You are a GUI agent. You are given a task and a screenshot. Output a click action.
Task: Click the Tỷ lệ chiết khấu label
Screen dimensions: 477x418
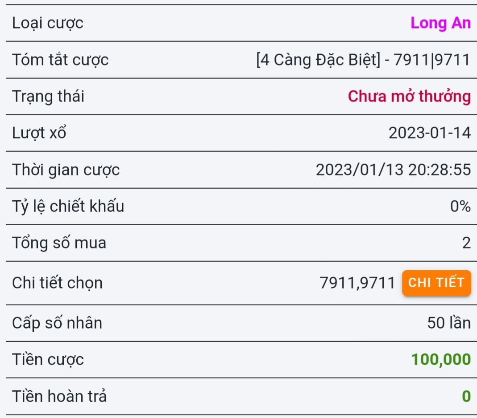pyautogui.click(x=68, y=206)
